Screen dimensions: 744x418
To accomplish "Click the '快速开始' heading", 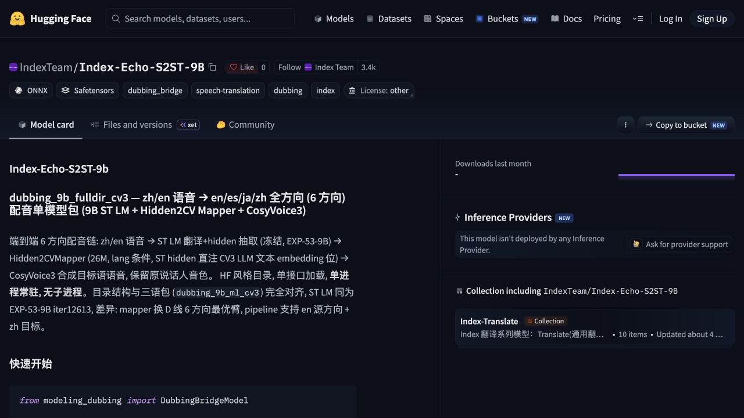I will pos(31,364).
